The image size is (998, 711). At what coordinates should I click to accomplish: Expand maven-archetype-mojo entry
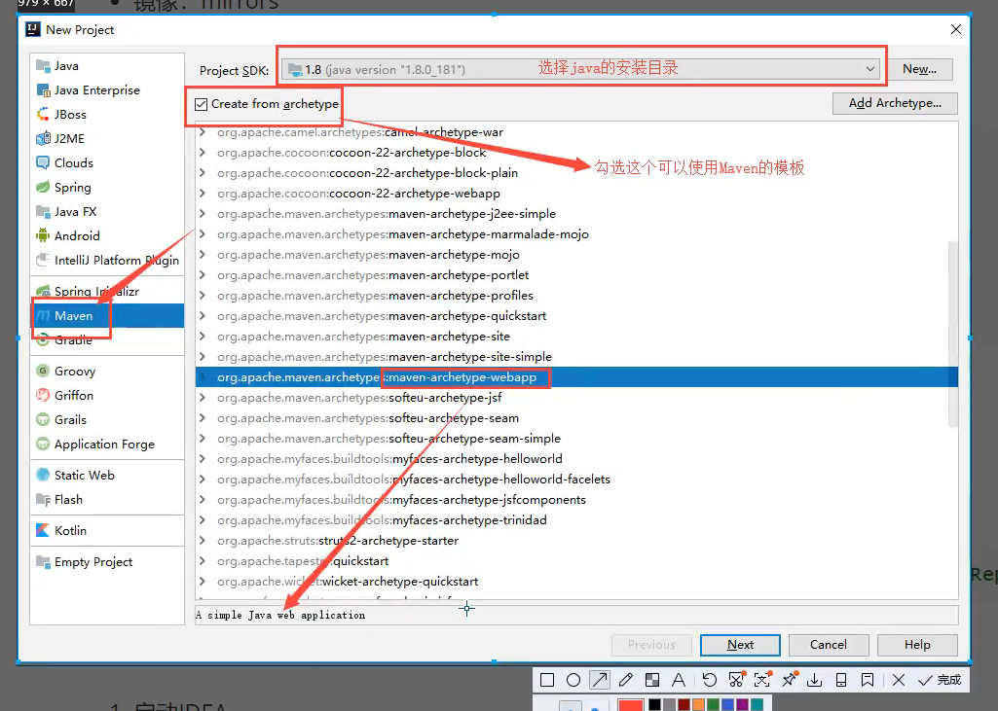[203, 255]
